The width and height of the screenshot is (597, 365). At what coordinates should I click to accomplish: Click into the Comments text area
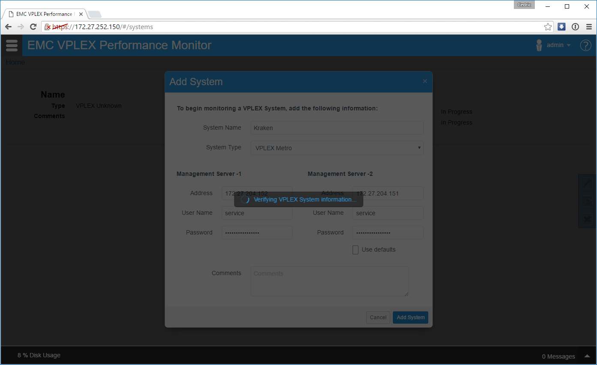point(329,281)
